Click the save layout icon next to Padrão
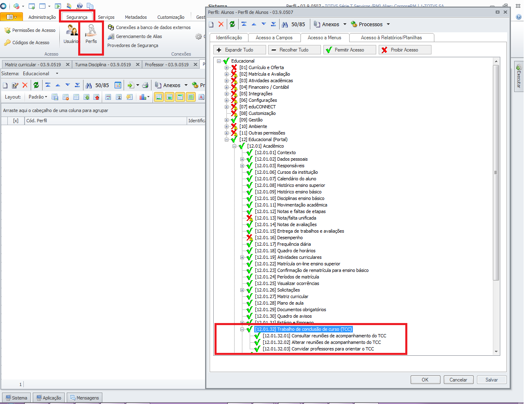This screenshot has height=404, width=524. click(55, 97)
